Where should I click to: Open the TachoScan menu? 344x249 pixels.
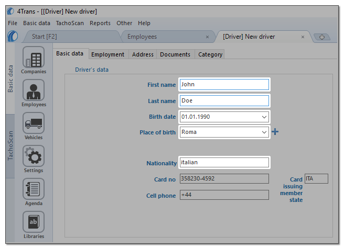70,23
